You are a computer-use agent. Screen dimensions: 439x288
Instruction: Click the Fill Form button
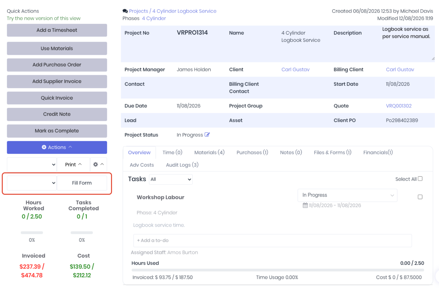coord(82,183)
